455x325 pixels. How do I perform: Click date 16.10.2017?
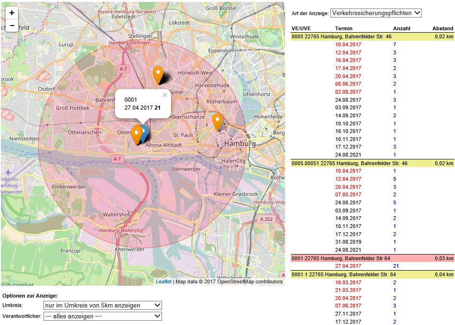tap(348, 131)
